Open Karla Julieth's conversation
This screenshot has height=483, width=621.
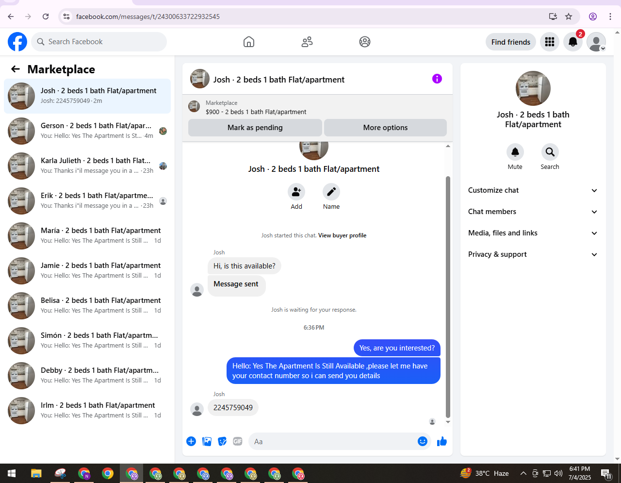(x=87, y=166)
